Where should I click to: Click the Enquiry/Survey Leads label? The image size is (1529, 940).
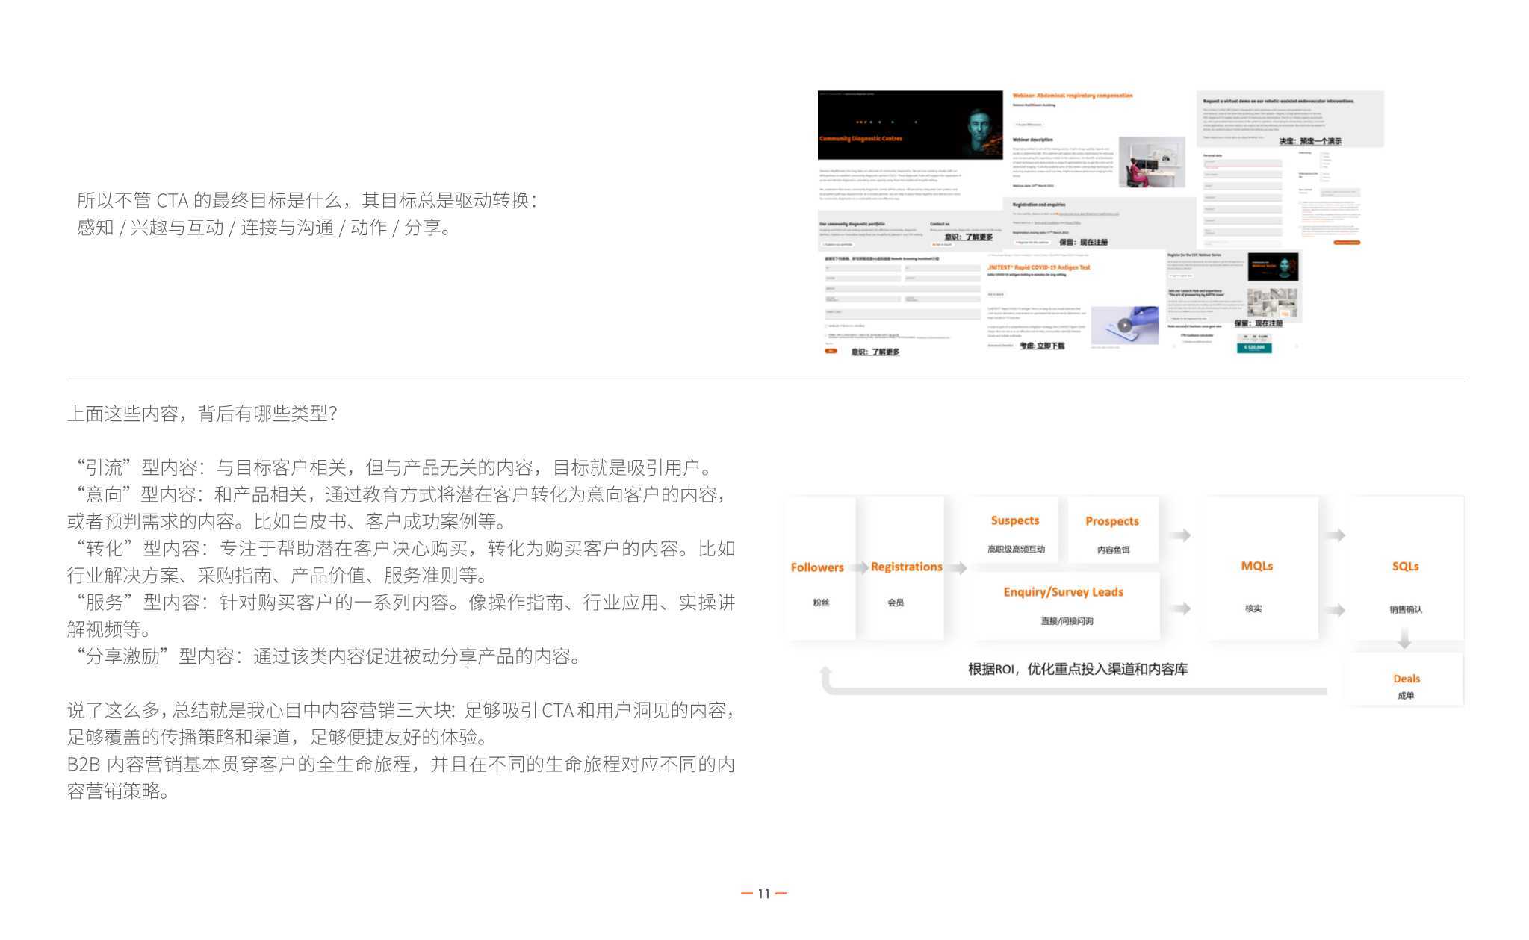1064,592
